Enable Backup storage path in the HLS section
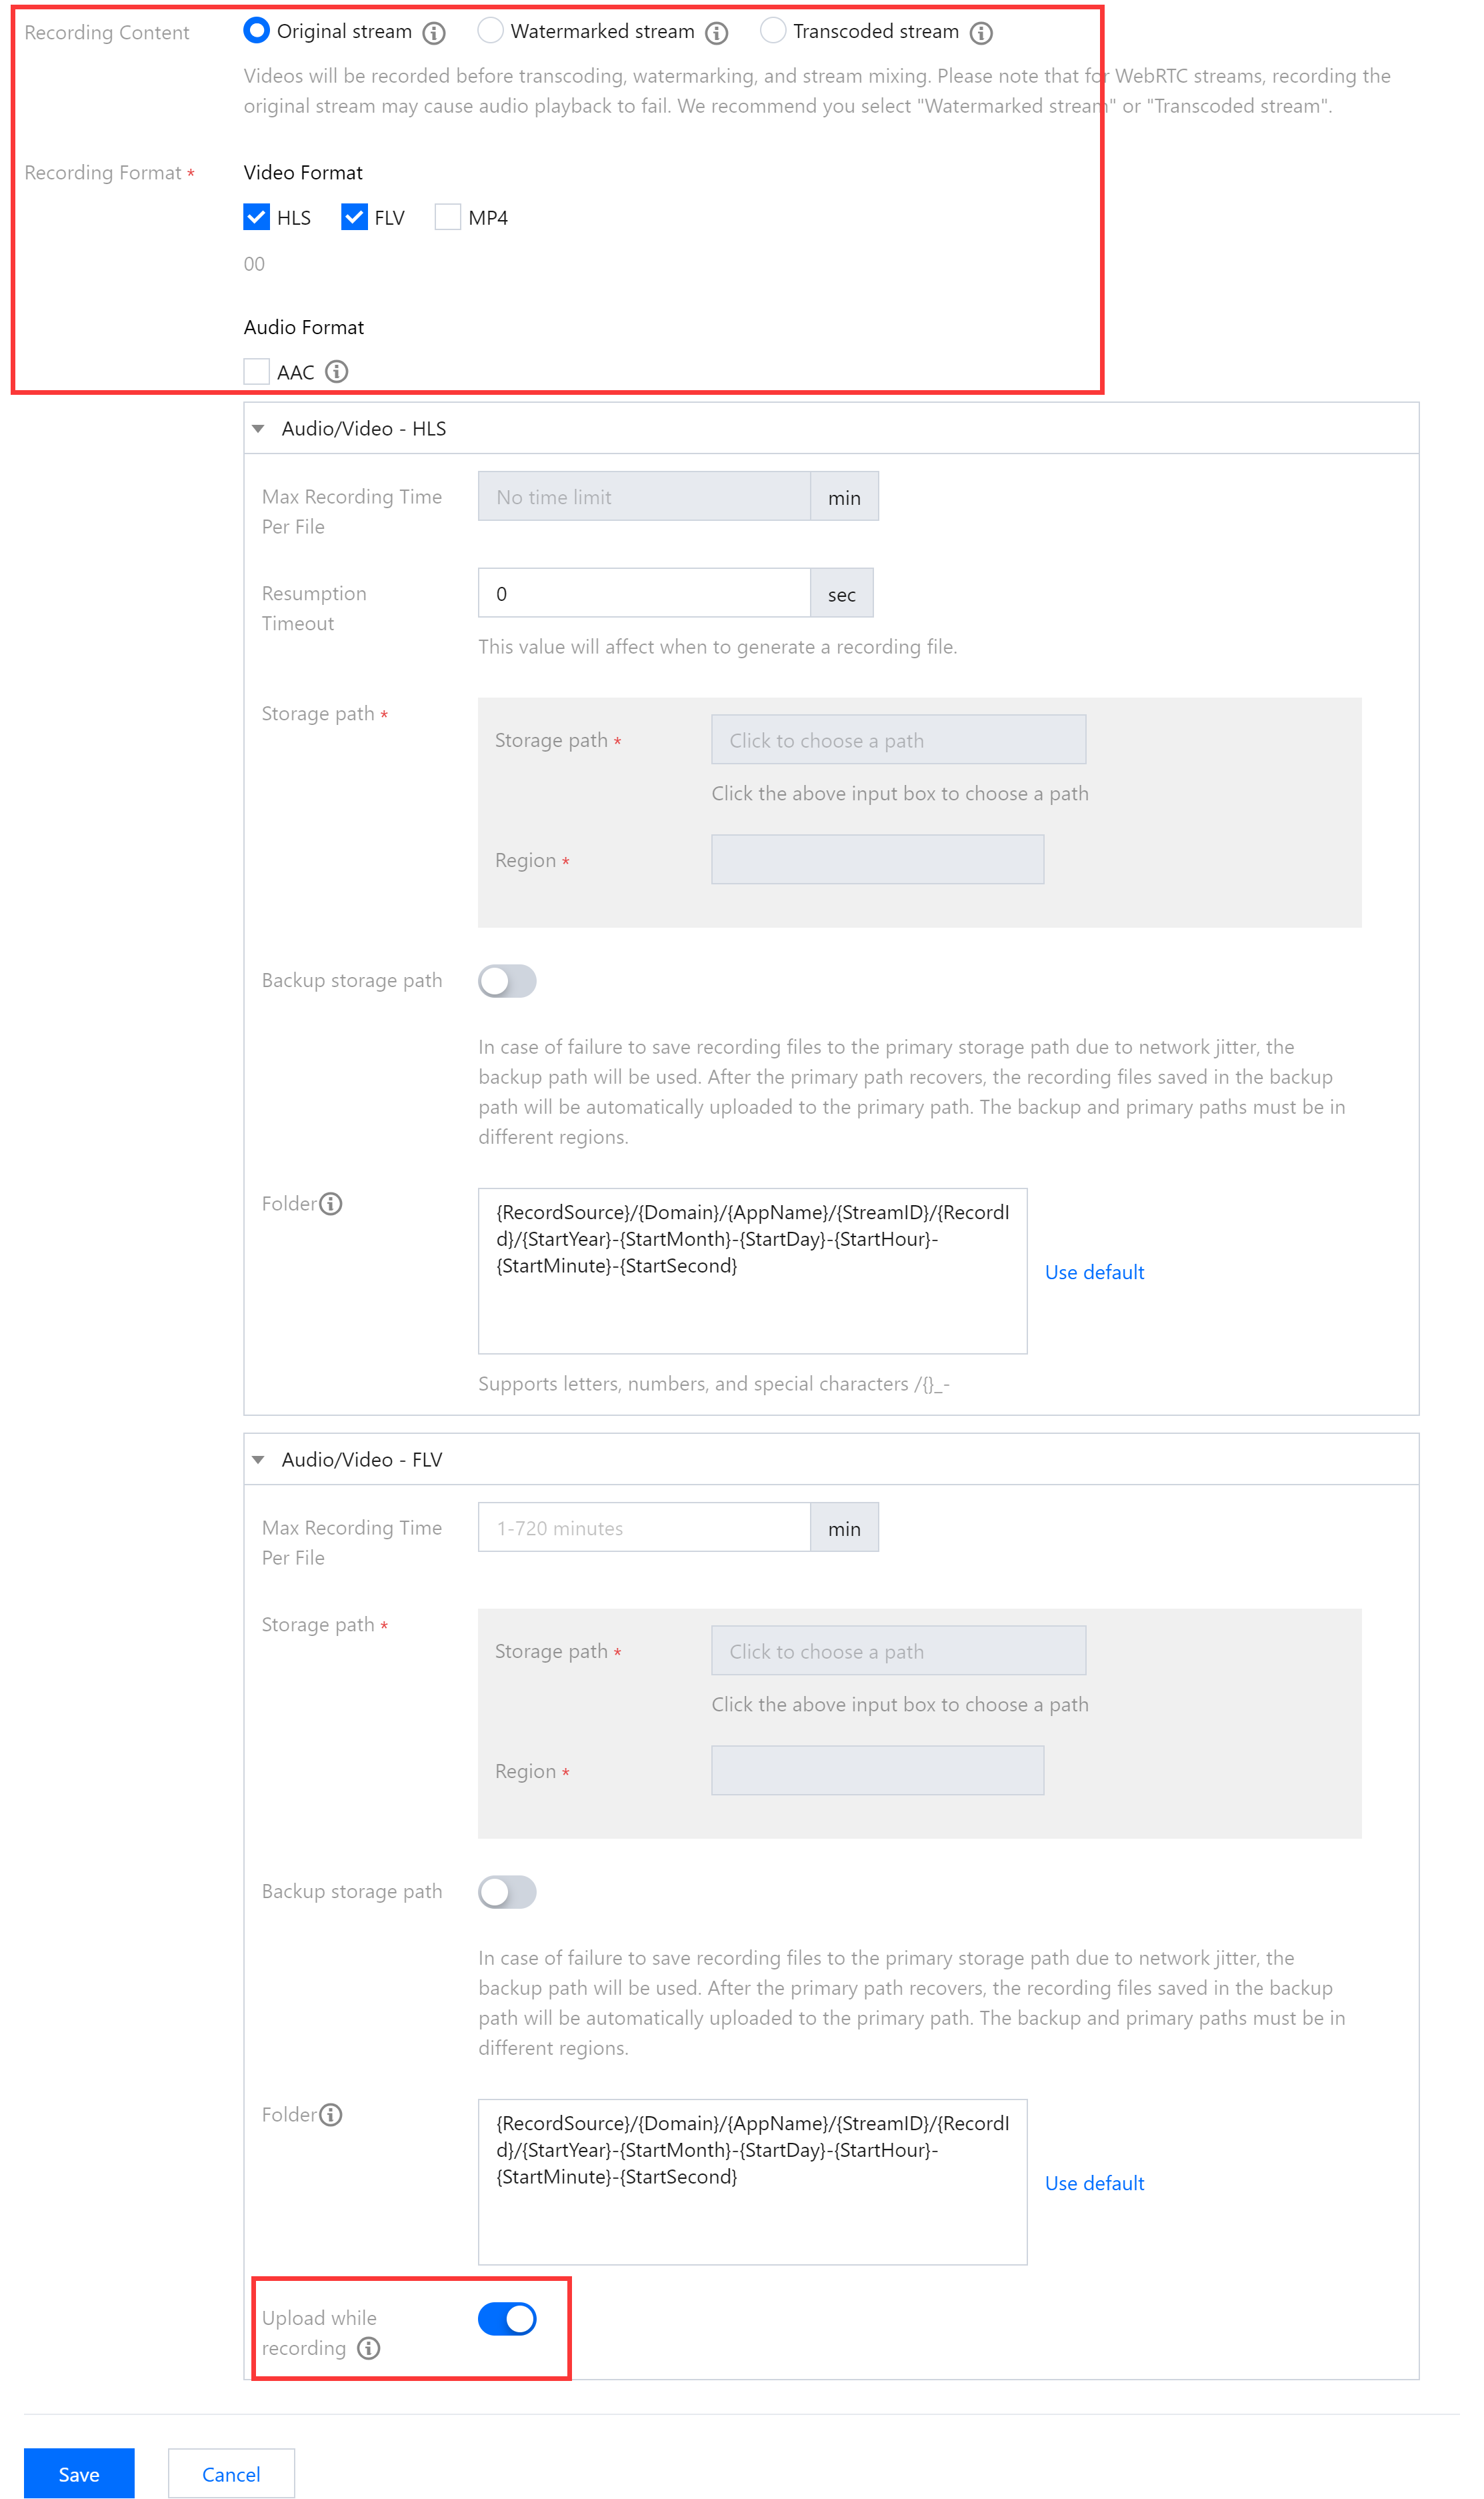 click(507, 982)
